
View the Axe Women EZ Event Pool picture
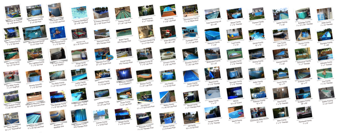(x=145, y=97)
